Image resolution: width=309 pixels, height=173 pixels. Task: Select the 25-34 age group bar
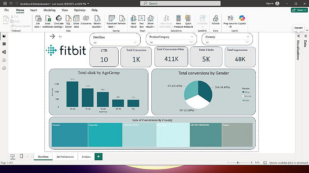click(72, 94)
